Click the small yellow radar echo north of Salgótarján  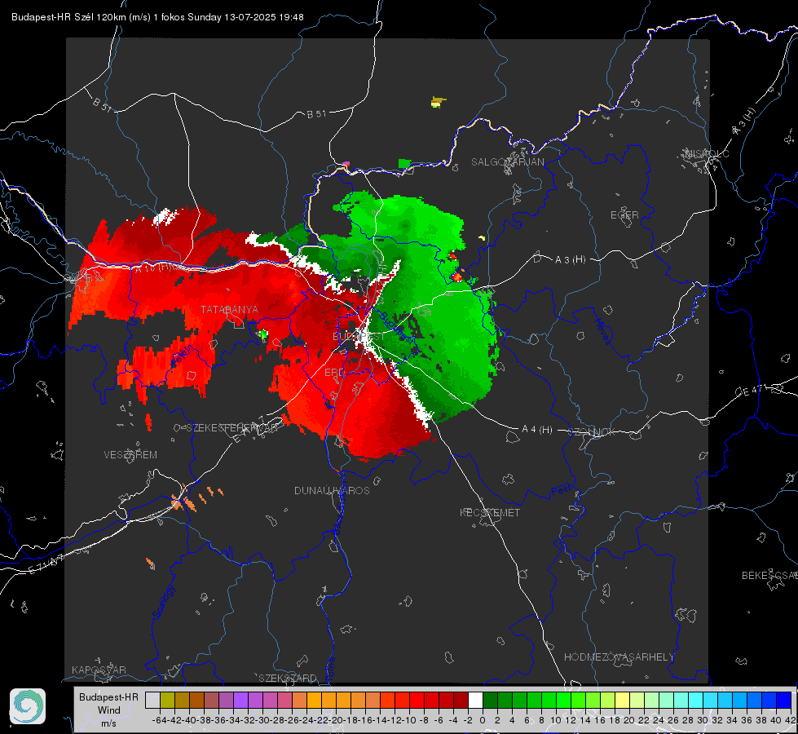(437, 102)
